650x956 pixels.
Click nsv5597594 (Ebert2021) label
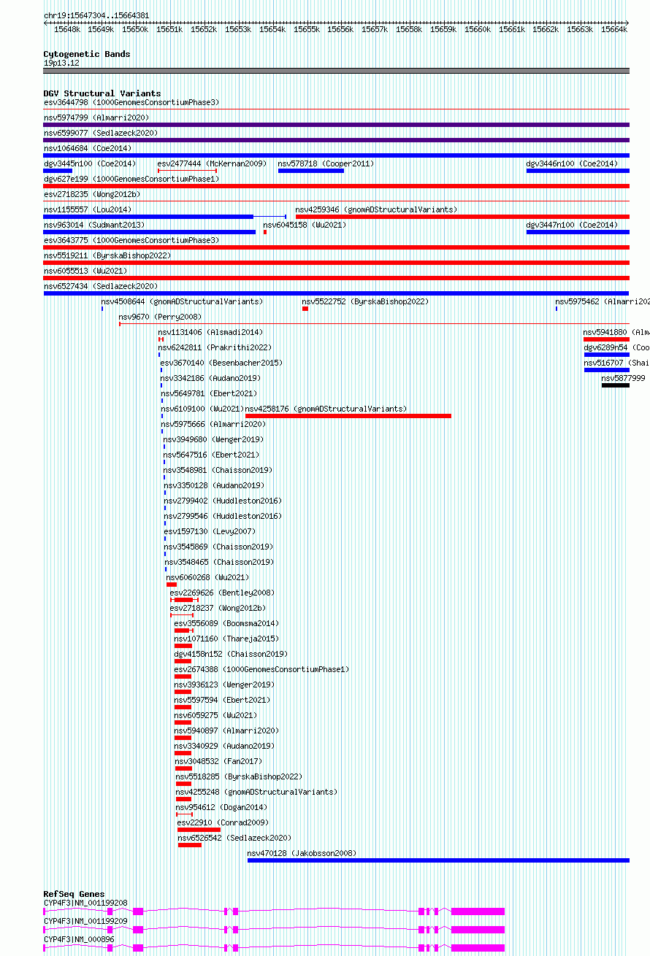tap(223, 700)
